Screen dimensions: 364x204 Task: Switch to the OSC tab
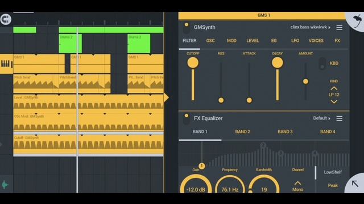pos(210,41)
